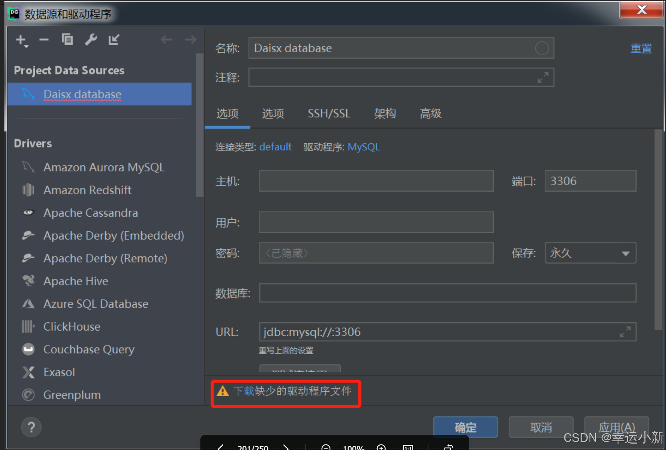Open the 架构 (Schemas) tab

pos(385,114)
